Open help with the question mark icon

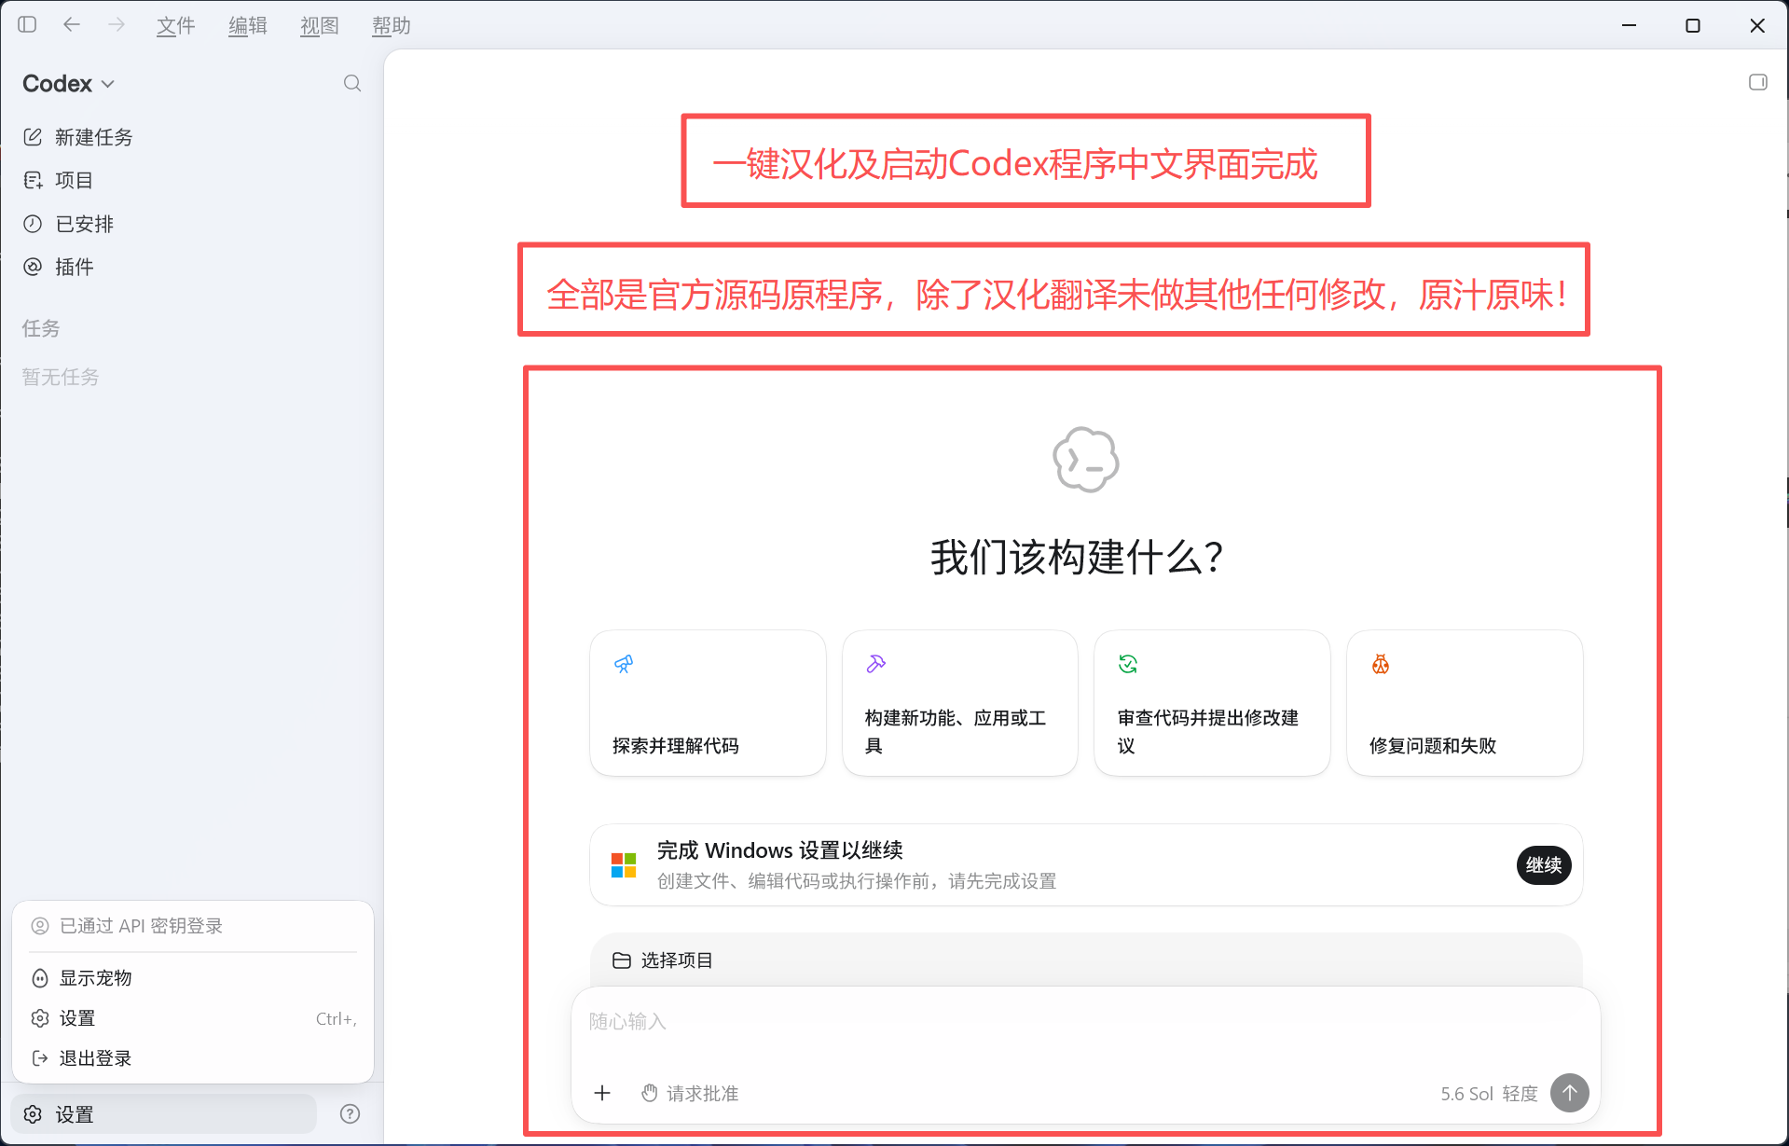coord(351,1114)
